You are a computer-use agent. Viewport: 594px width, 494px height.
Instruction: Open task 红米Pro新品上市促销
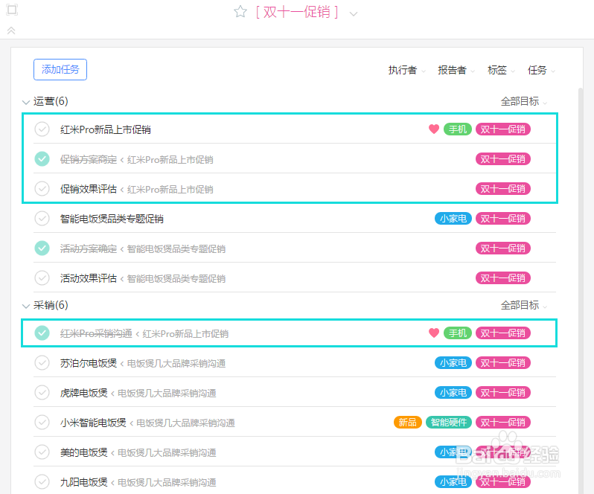(105, 129)
